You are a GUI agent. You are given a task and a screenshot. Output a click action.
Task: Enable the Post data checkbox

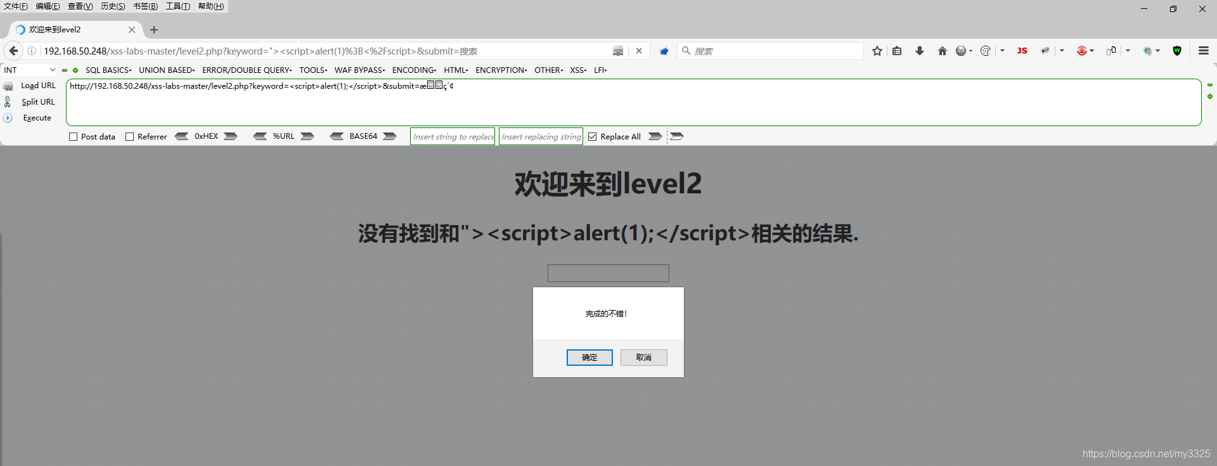point(73,137)
